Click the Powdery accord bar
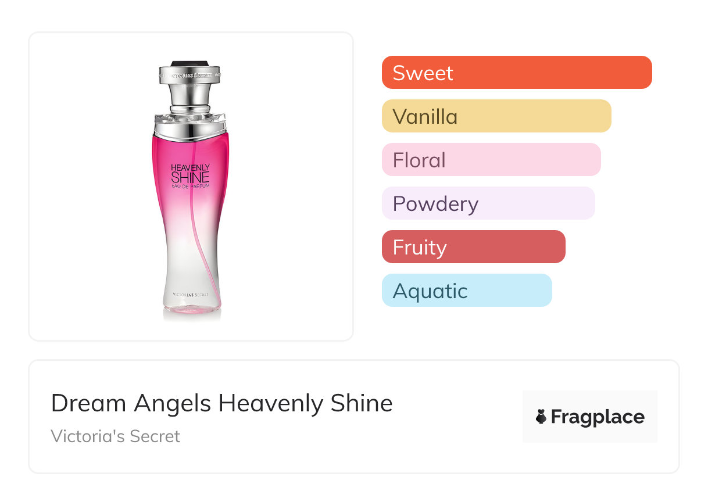Viewport: 708px width, 502px height. pyautogui.click(x=488, y=203)
